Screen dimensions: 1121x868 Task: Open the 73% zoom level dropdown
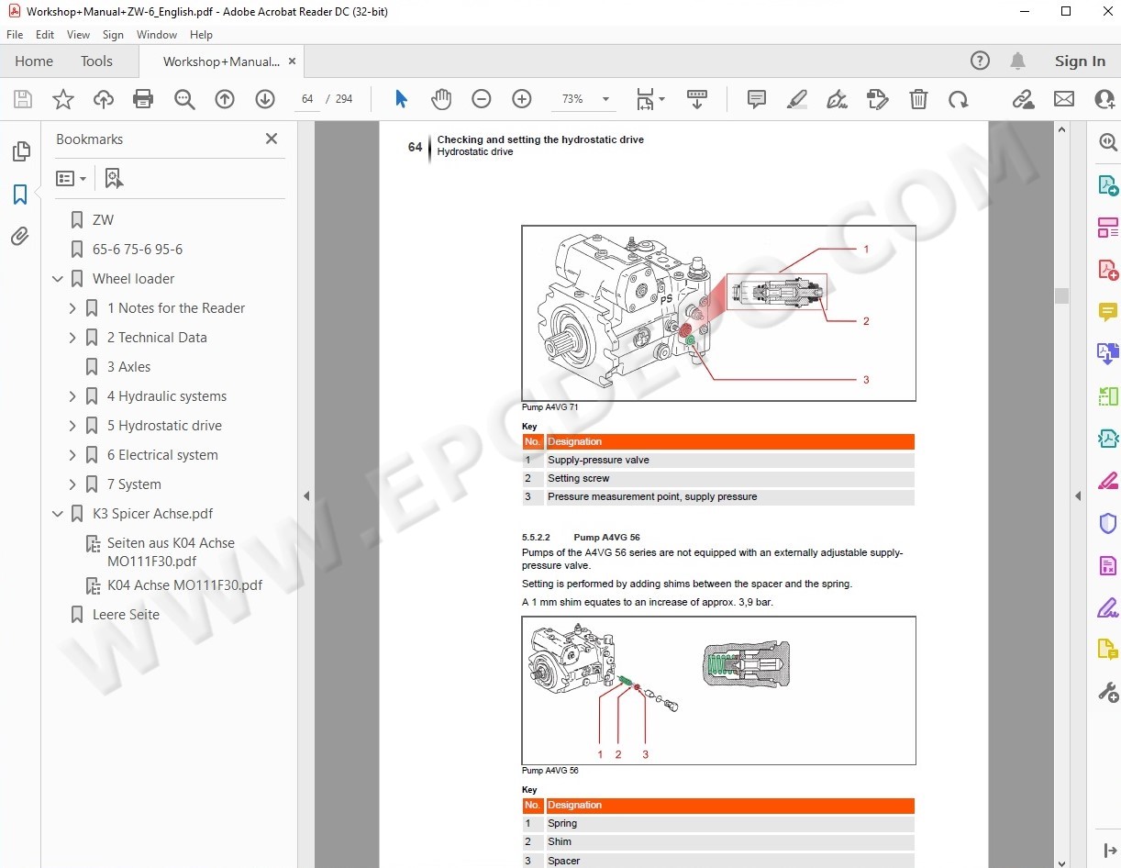tap(584, 99)
